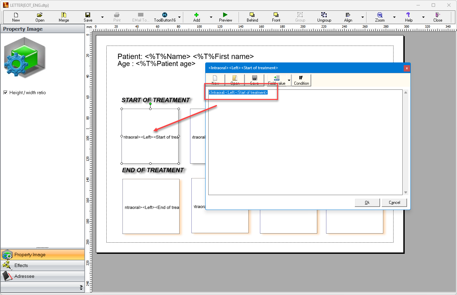Viewport: 457px width, 295px height.
Task: Toggle the Height / width ratio checkbox
Action: point(5,92)
